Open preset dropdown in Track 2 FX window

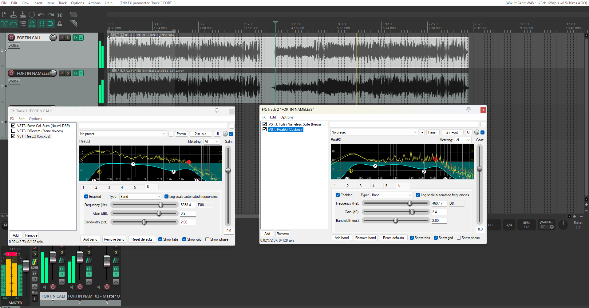(x=374, y=132)
